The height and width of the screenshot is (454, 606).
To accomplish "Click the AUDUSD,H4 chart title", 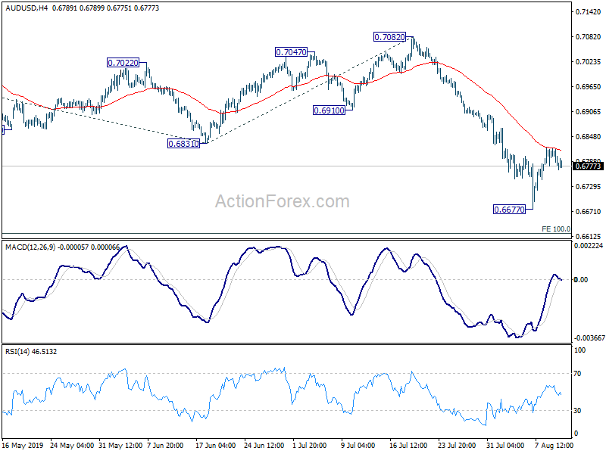I will pos(27,8).
